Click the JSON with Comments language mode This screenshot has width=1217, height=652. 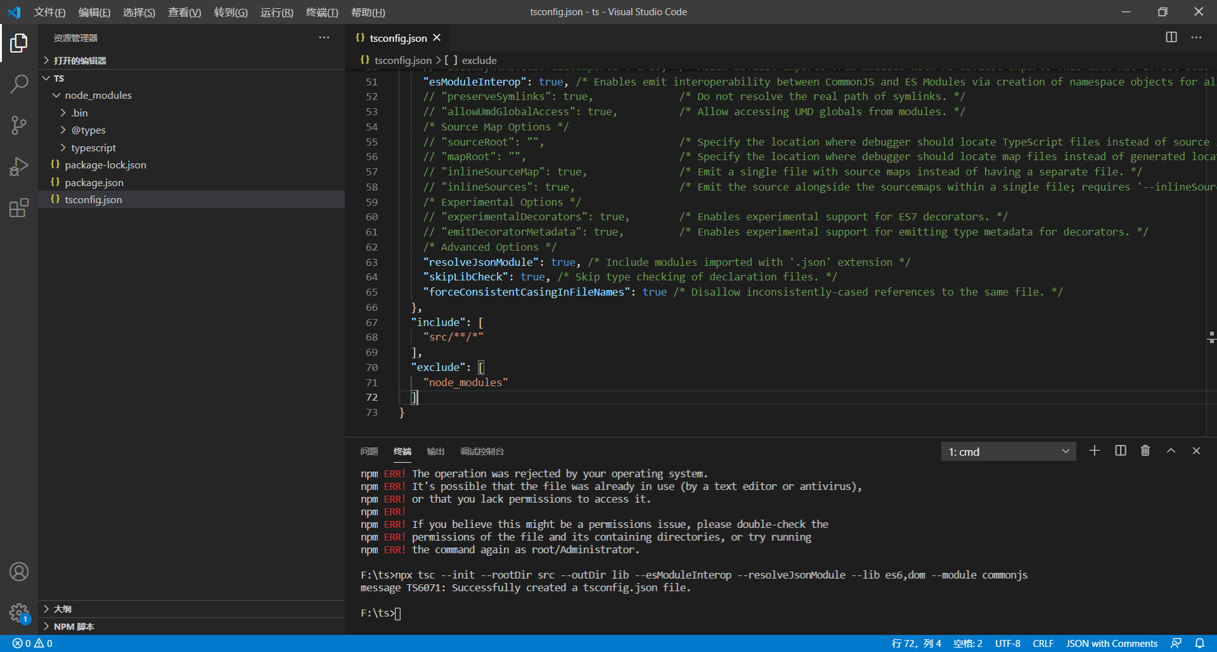click(1111, 643)
